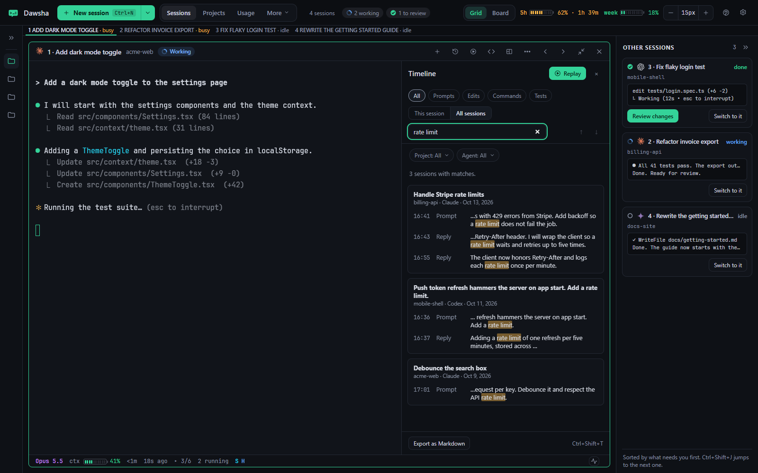This screenshot has width=758, height=473.
Task: Increase font size with plus stepper
Action: (x=706, y=13)
